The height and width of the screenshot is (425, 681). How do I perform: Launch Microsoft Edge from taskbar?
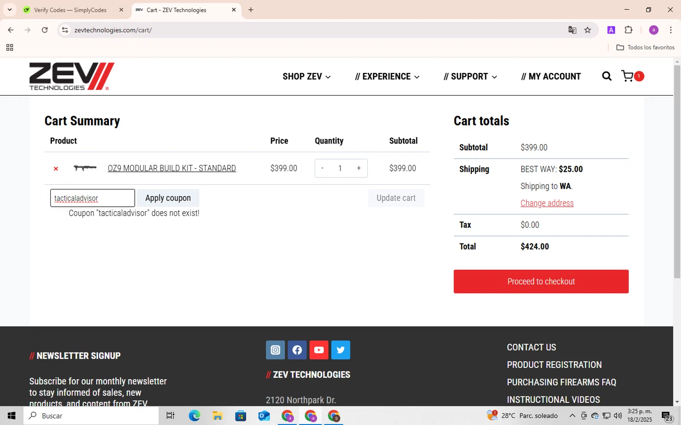click(194, 415)
